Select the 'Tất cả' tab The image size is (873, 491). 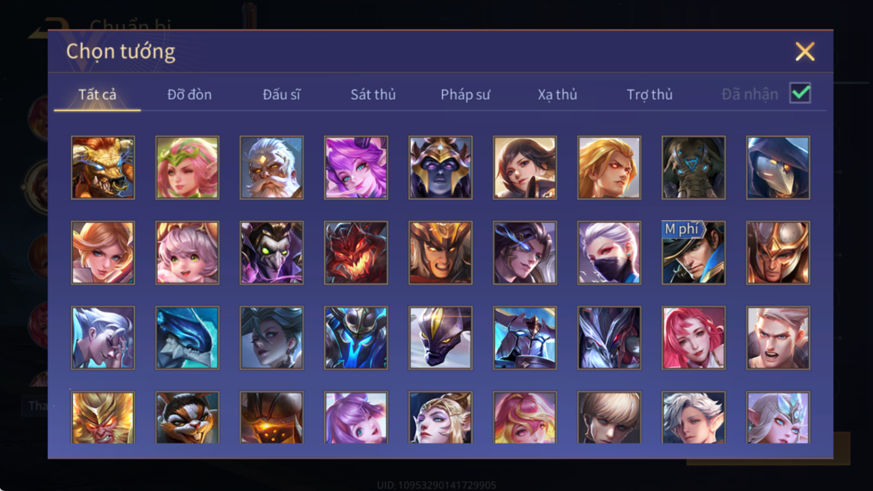97,95
